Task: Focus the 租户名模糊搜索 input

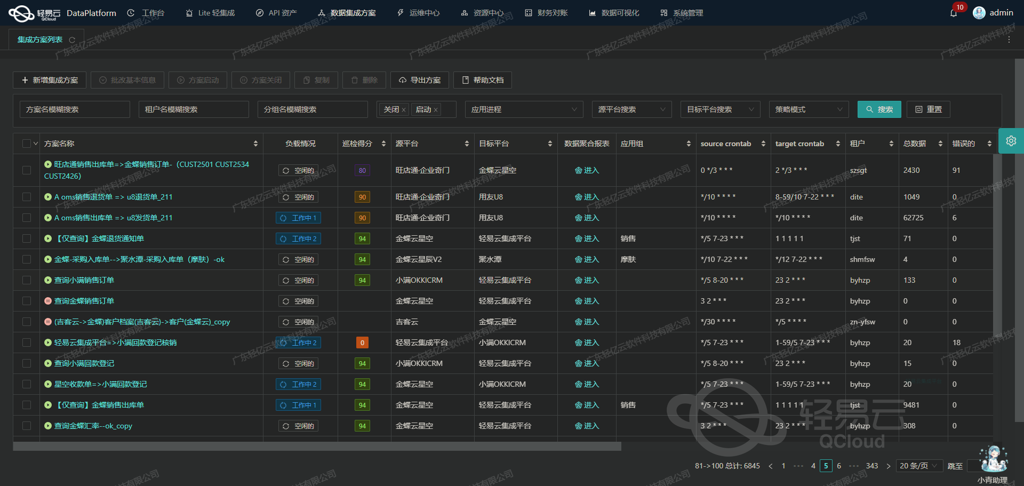Action: tap(194, 109)
